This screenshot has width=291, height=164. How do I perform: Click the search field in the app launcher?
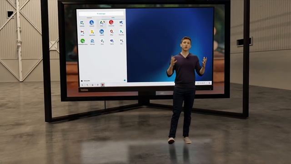click(101, 14)
